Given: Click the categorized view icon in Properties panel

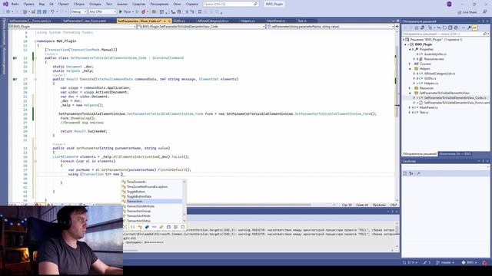Looking at the screenshot, I should [405, 173].
